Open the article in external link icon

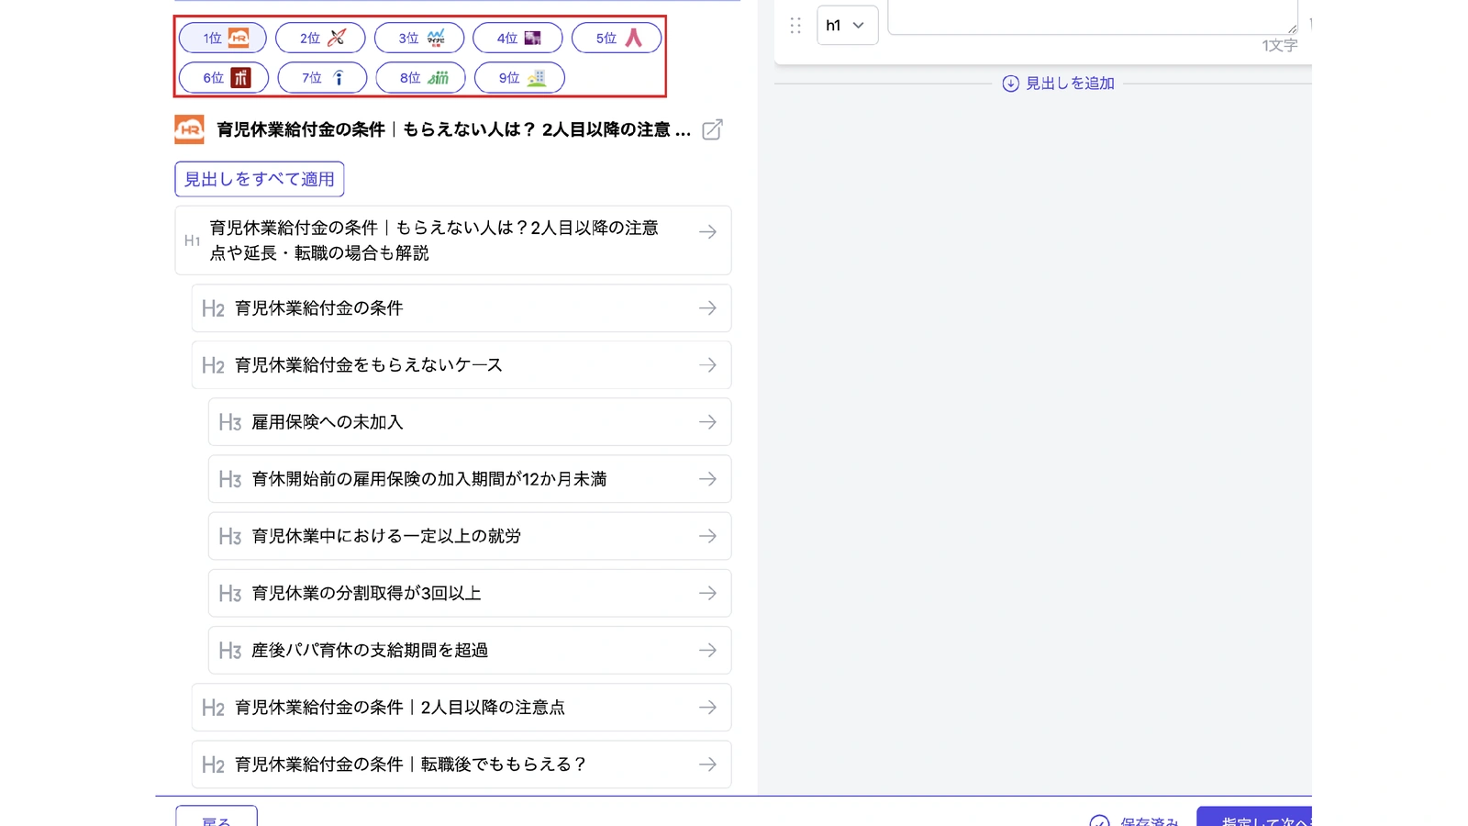712,129
